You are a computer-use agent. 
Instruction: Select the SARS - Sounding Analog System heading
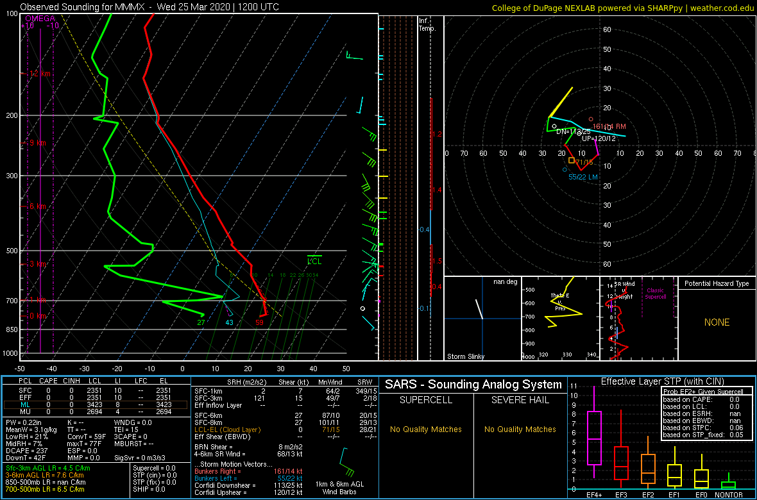point(473,385)
